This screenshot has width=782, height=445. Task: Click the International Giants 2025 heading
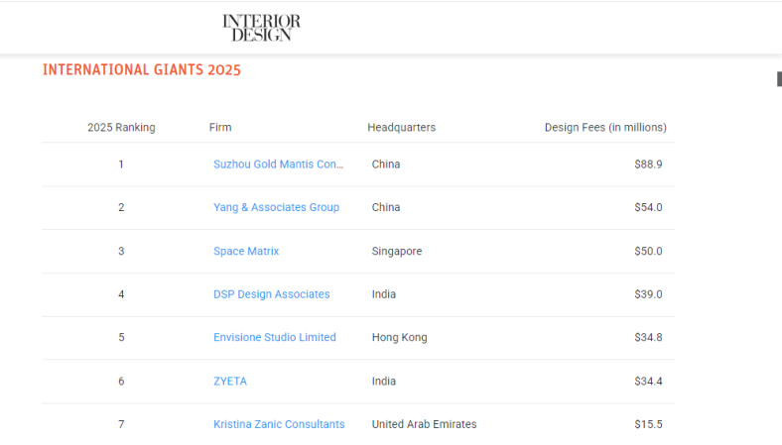click(x=142, y=69)
